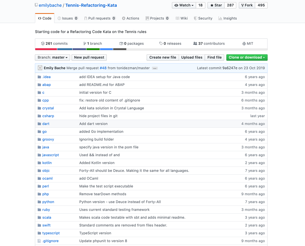This screenshot has width=305, height=246.
Task: Open the emilybache user link
Action: [x=50, y=5]
